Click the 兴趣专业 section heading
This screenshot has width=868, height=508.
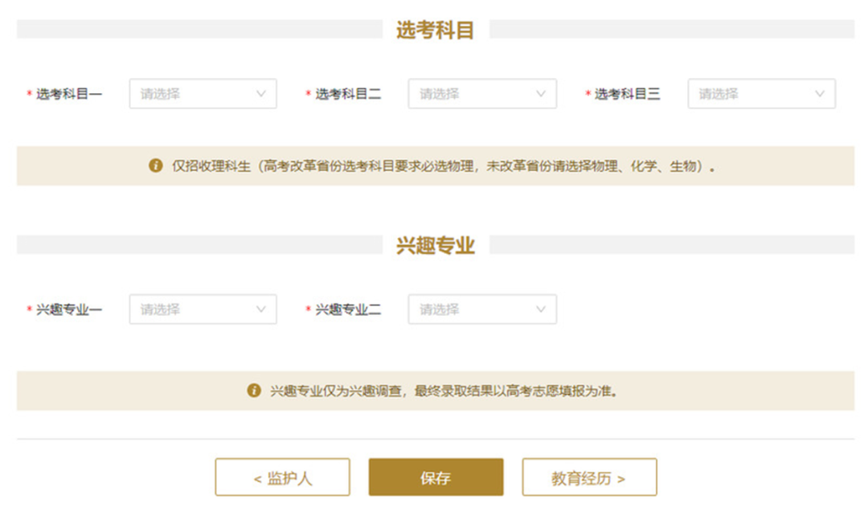click(x=434, y=245)
